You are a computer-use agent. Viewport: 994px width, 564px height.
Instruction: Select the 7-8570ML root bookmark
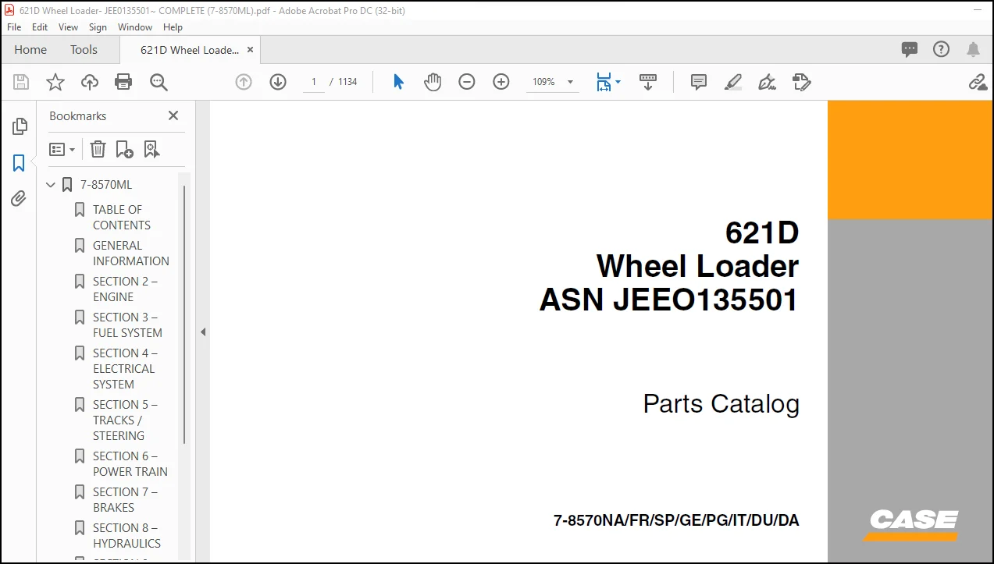(x=106, y=185)
